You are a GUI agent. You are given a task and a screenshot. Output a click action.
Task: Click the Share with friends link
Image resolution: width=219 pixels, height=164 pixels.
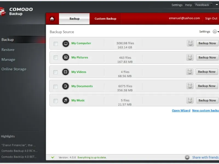tap(206, 157)
